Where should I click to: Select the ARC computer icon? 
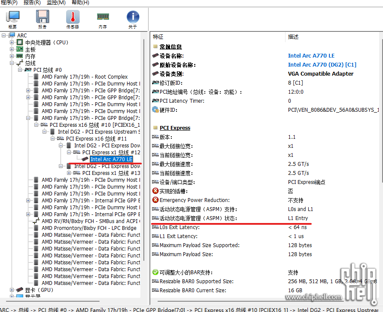pyautogui.click(x=12, y=35)
